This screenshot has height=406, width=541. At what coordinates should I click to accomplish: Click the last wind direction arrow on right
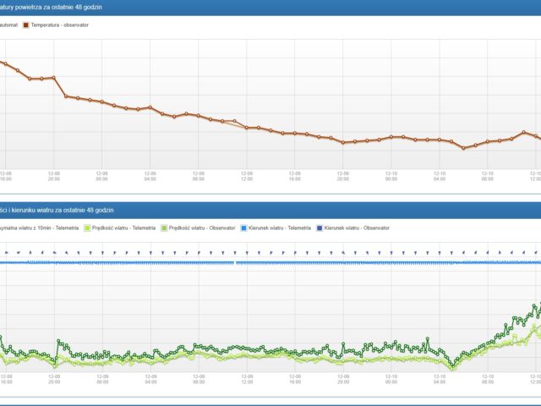pos(536,251)
